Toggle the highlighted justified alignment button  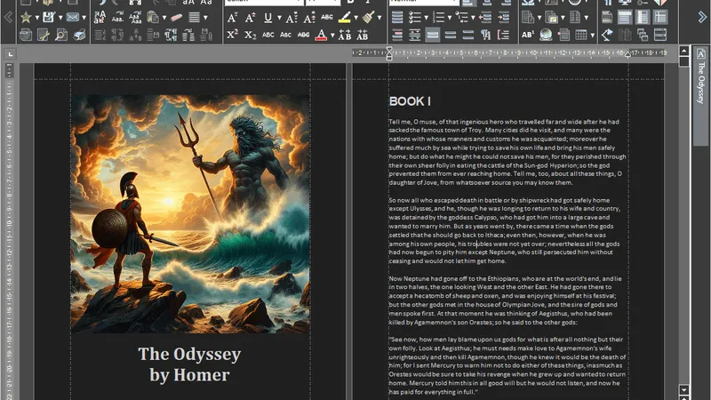(432, 35)
